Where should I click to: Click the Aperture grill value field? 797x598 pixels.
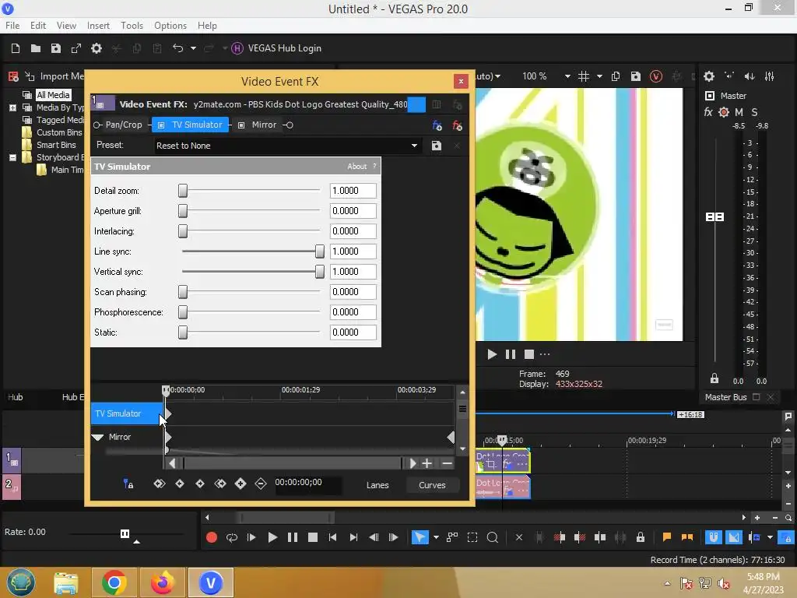353,210
